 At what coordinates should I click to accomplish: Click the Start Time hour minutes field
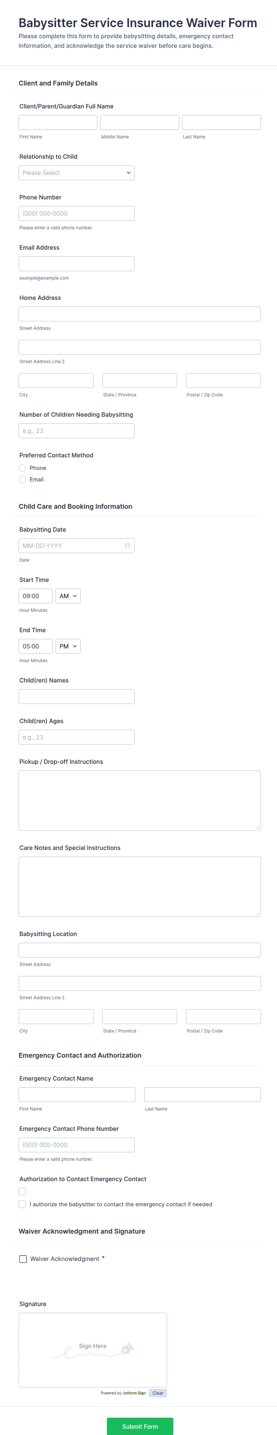[x=36, y=596]
